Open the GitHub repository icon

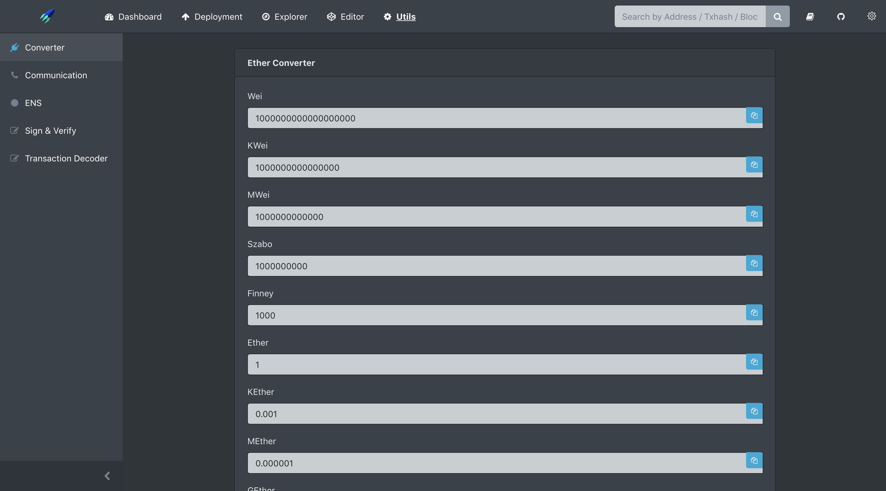point(841,17)
